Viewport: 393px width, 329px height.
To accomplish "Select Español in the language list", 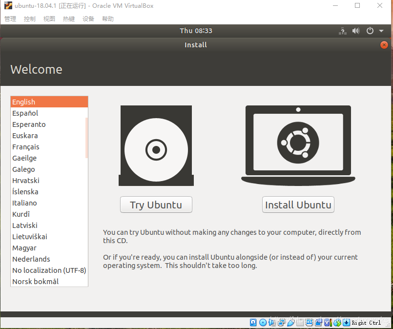I will tap(49, 113).
